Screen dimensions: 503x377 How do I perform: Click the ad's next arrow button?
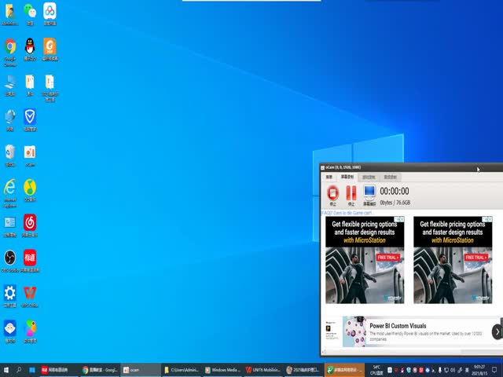pos(497,332)
